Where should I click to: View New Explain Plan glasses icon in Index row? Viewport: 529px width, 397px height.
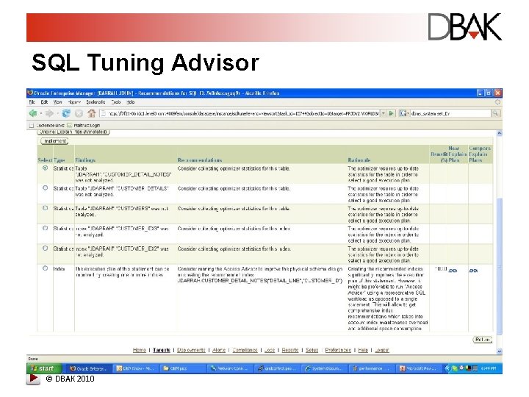(453, 271)
